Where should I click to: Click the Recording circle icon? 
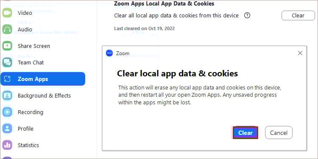tap(7, 112)
